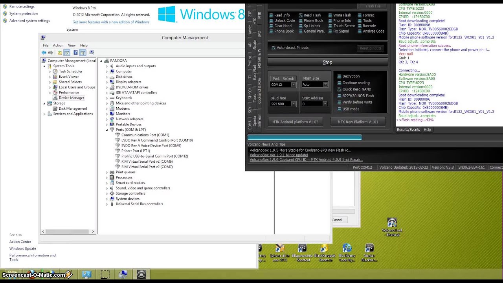Screen dimensions: 503x283
Task: Select Iphone all in one 2013 desktop icon
Action: (x=280, y=253)
